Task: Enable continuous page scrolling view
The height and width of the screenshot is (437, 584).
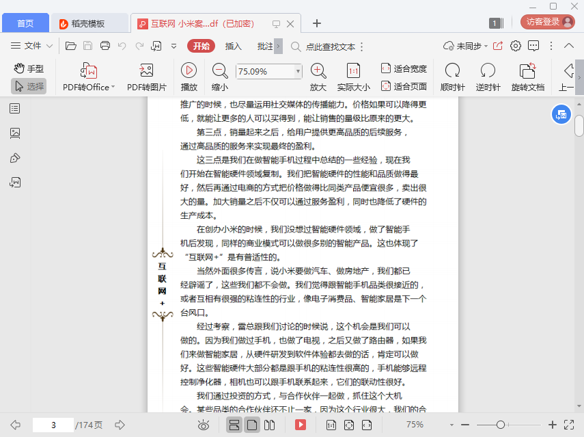Action: (234, 425)
